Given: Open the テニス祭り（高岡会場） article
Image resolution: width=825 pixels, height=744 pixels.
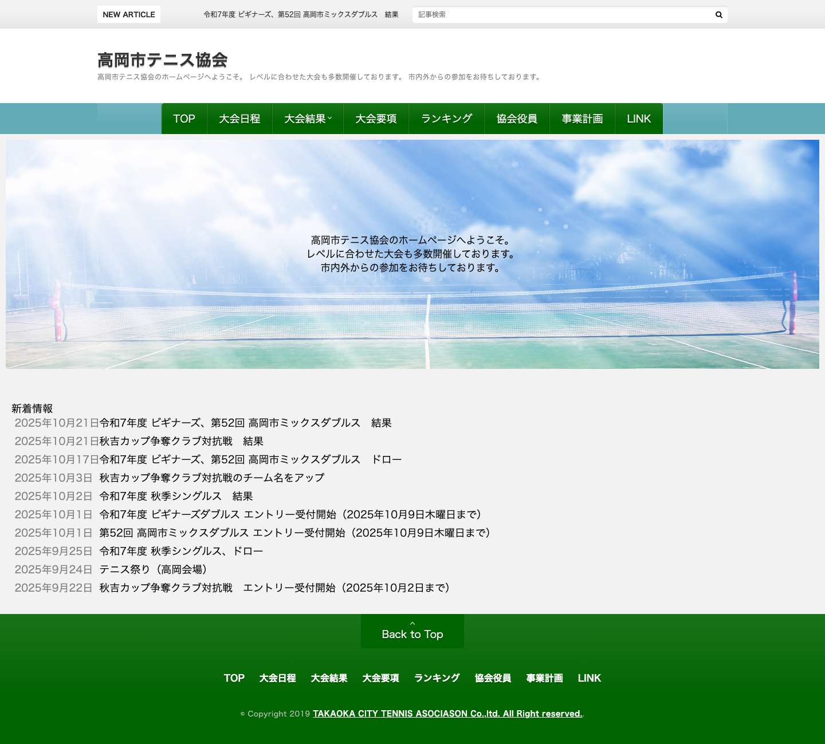Looking at the screenshot, I should click(152, 569).
